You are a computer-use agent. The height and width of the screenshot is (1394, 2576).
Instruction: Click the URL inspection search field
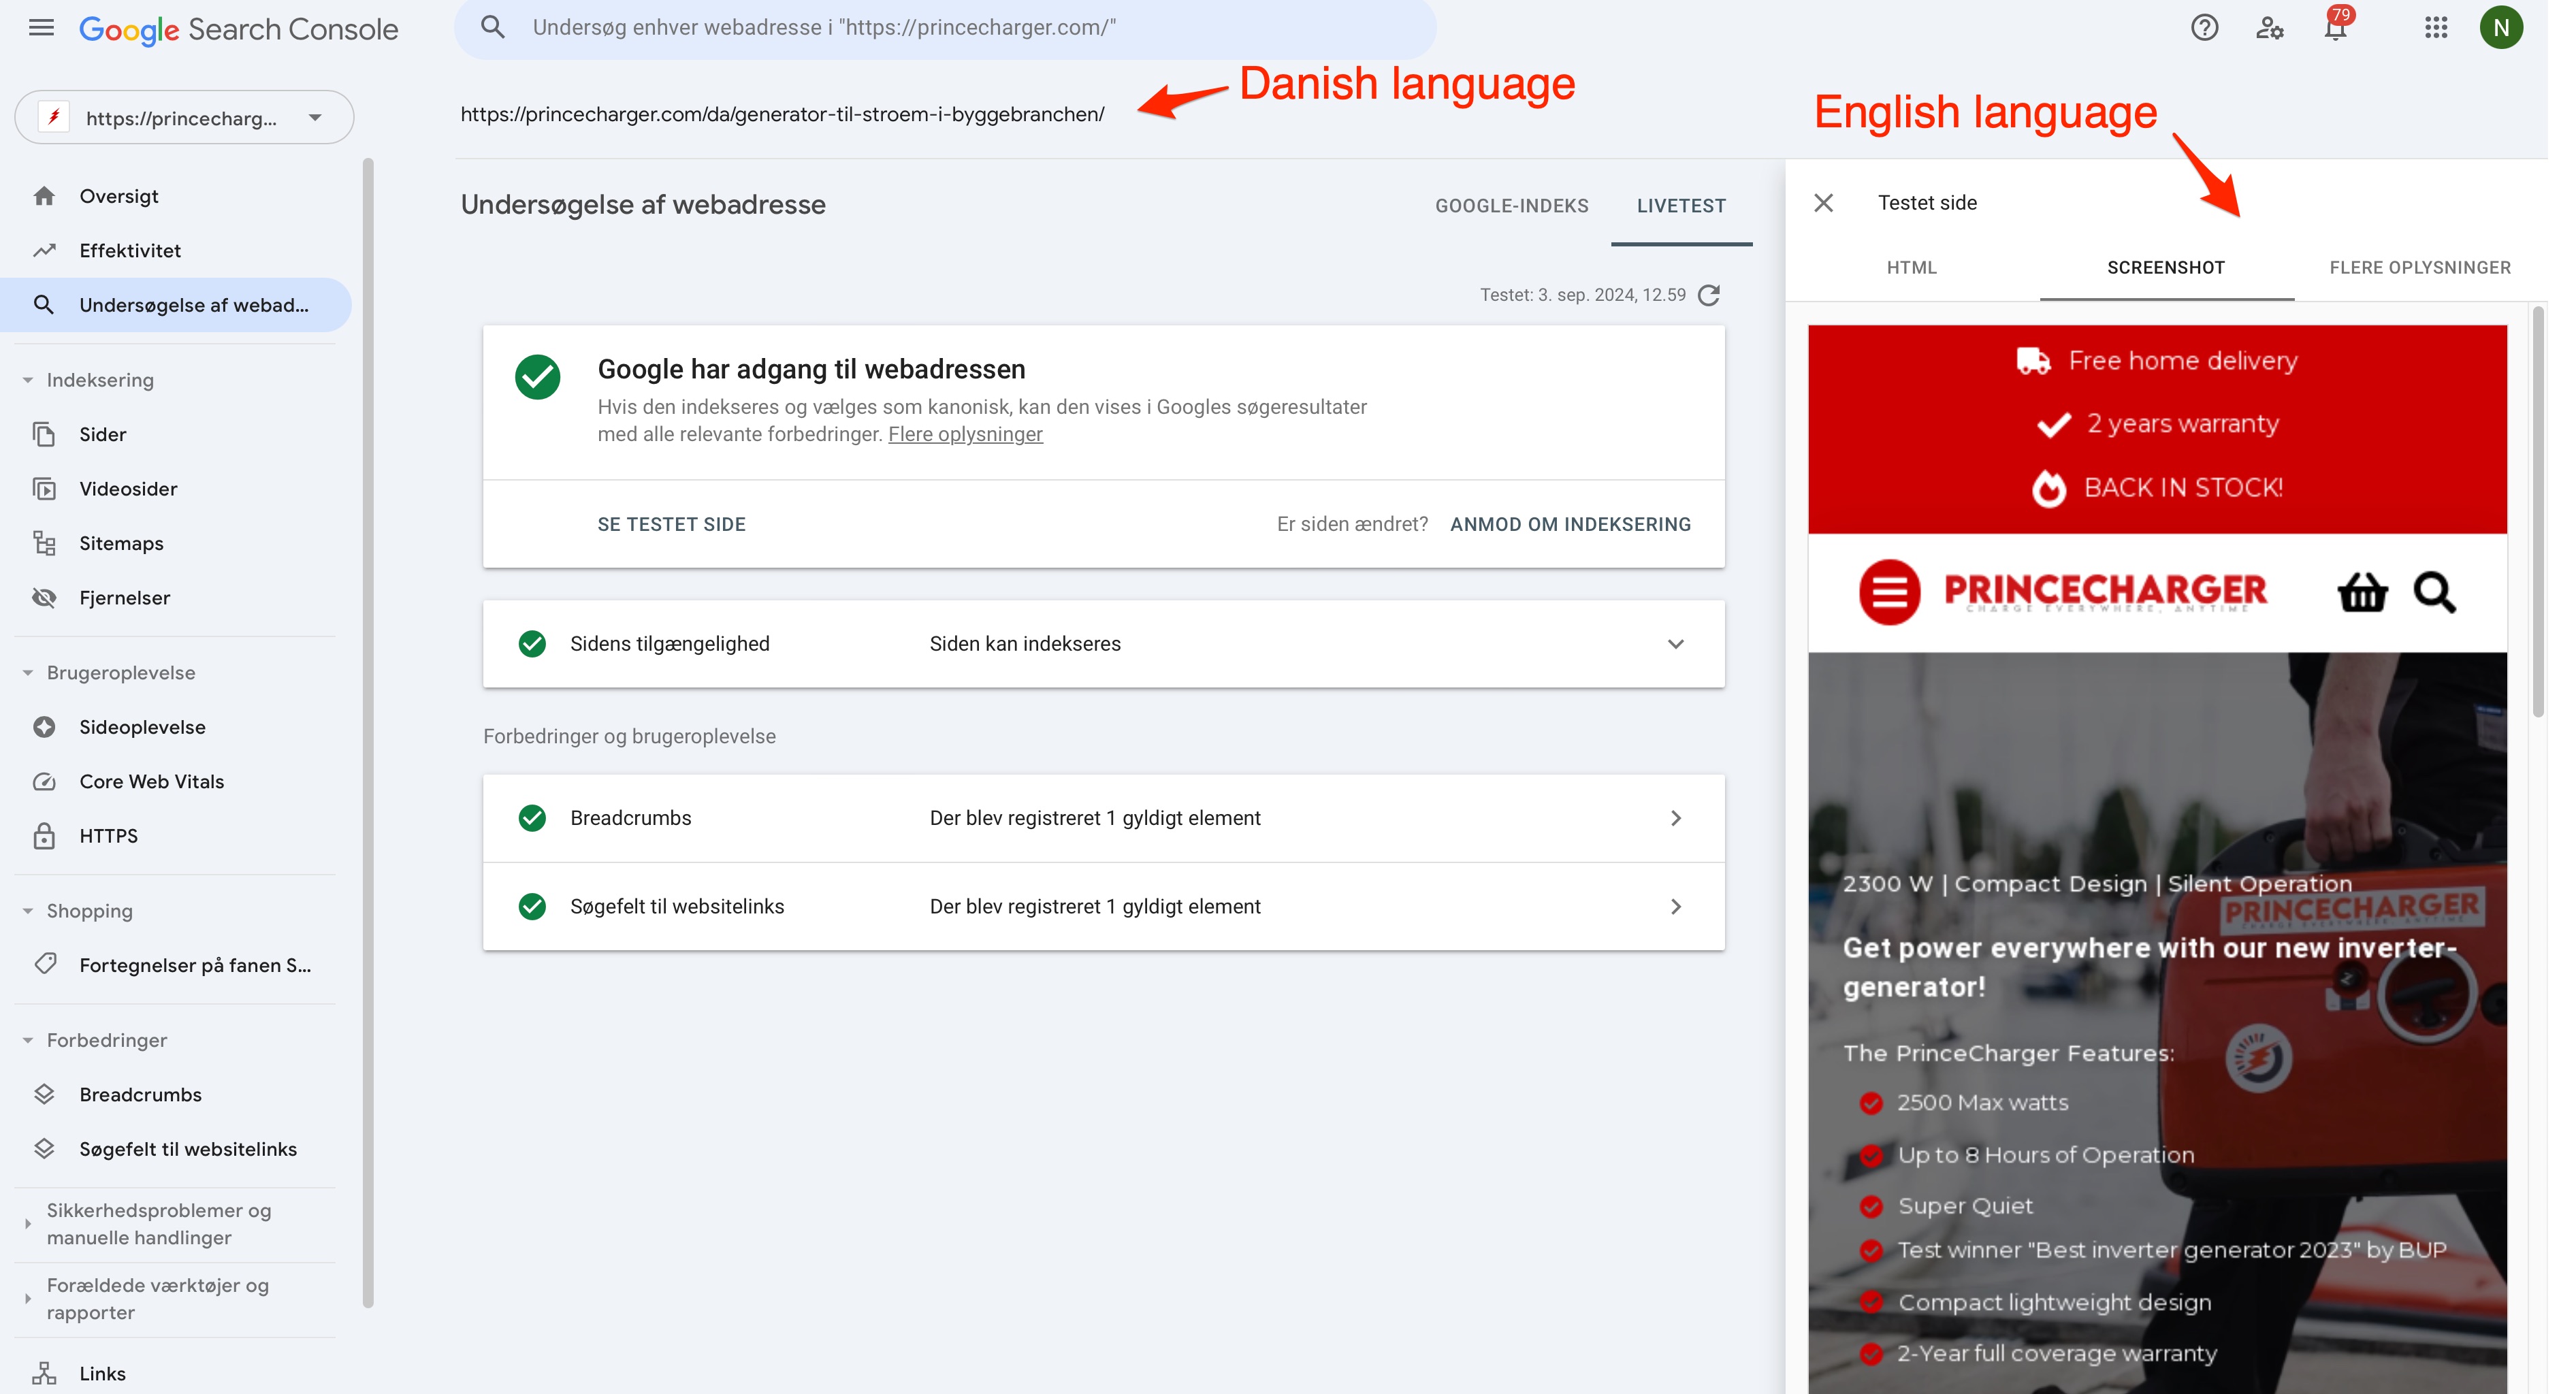pos(945,28)
